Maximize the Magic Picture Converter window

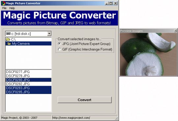pyautogui.click(x=111, y=3)
